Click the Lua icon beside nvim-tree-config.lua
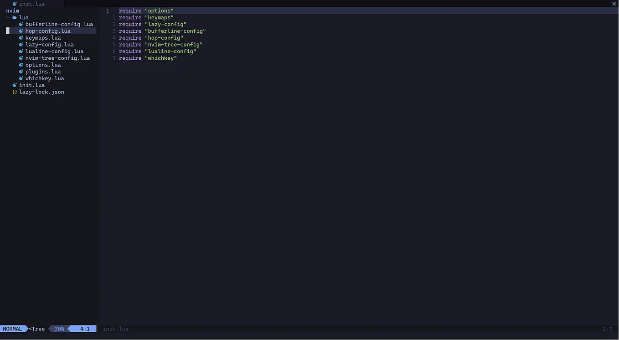 [21, 58]
